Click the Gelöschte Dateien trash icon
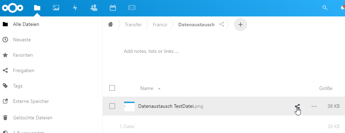This screenshot has height=133, width=345. point(5,118)
